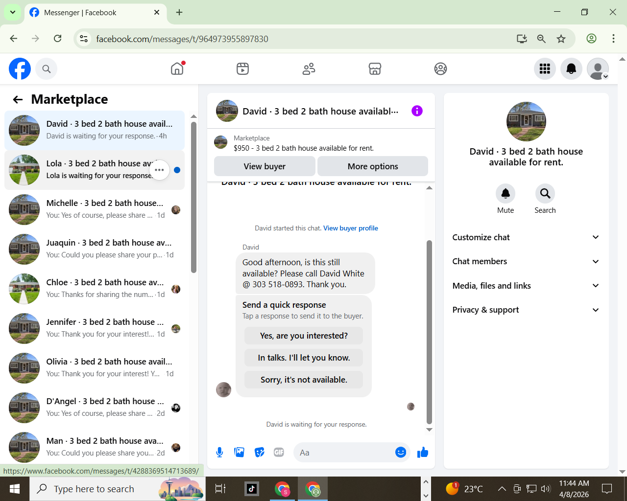The width and height of the screenshot is (627, 501).
Task: Go to the Home feed icon
Action: pyautogui.click(x=177, y=68)
